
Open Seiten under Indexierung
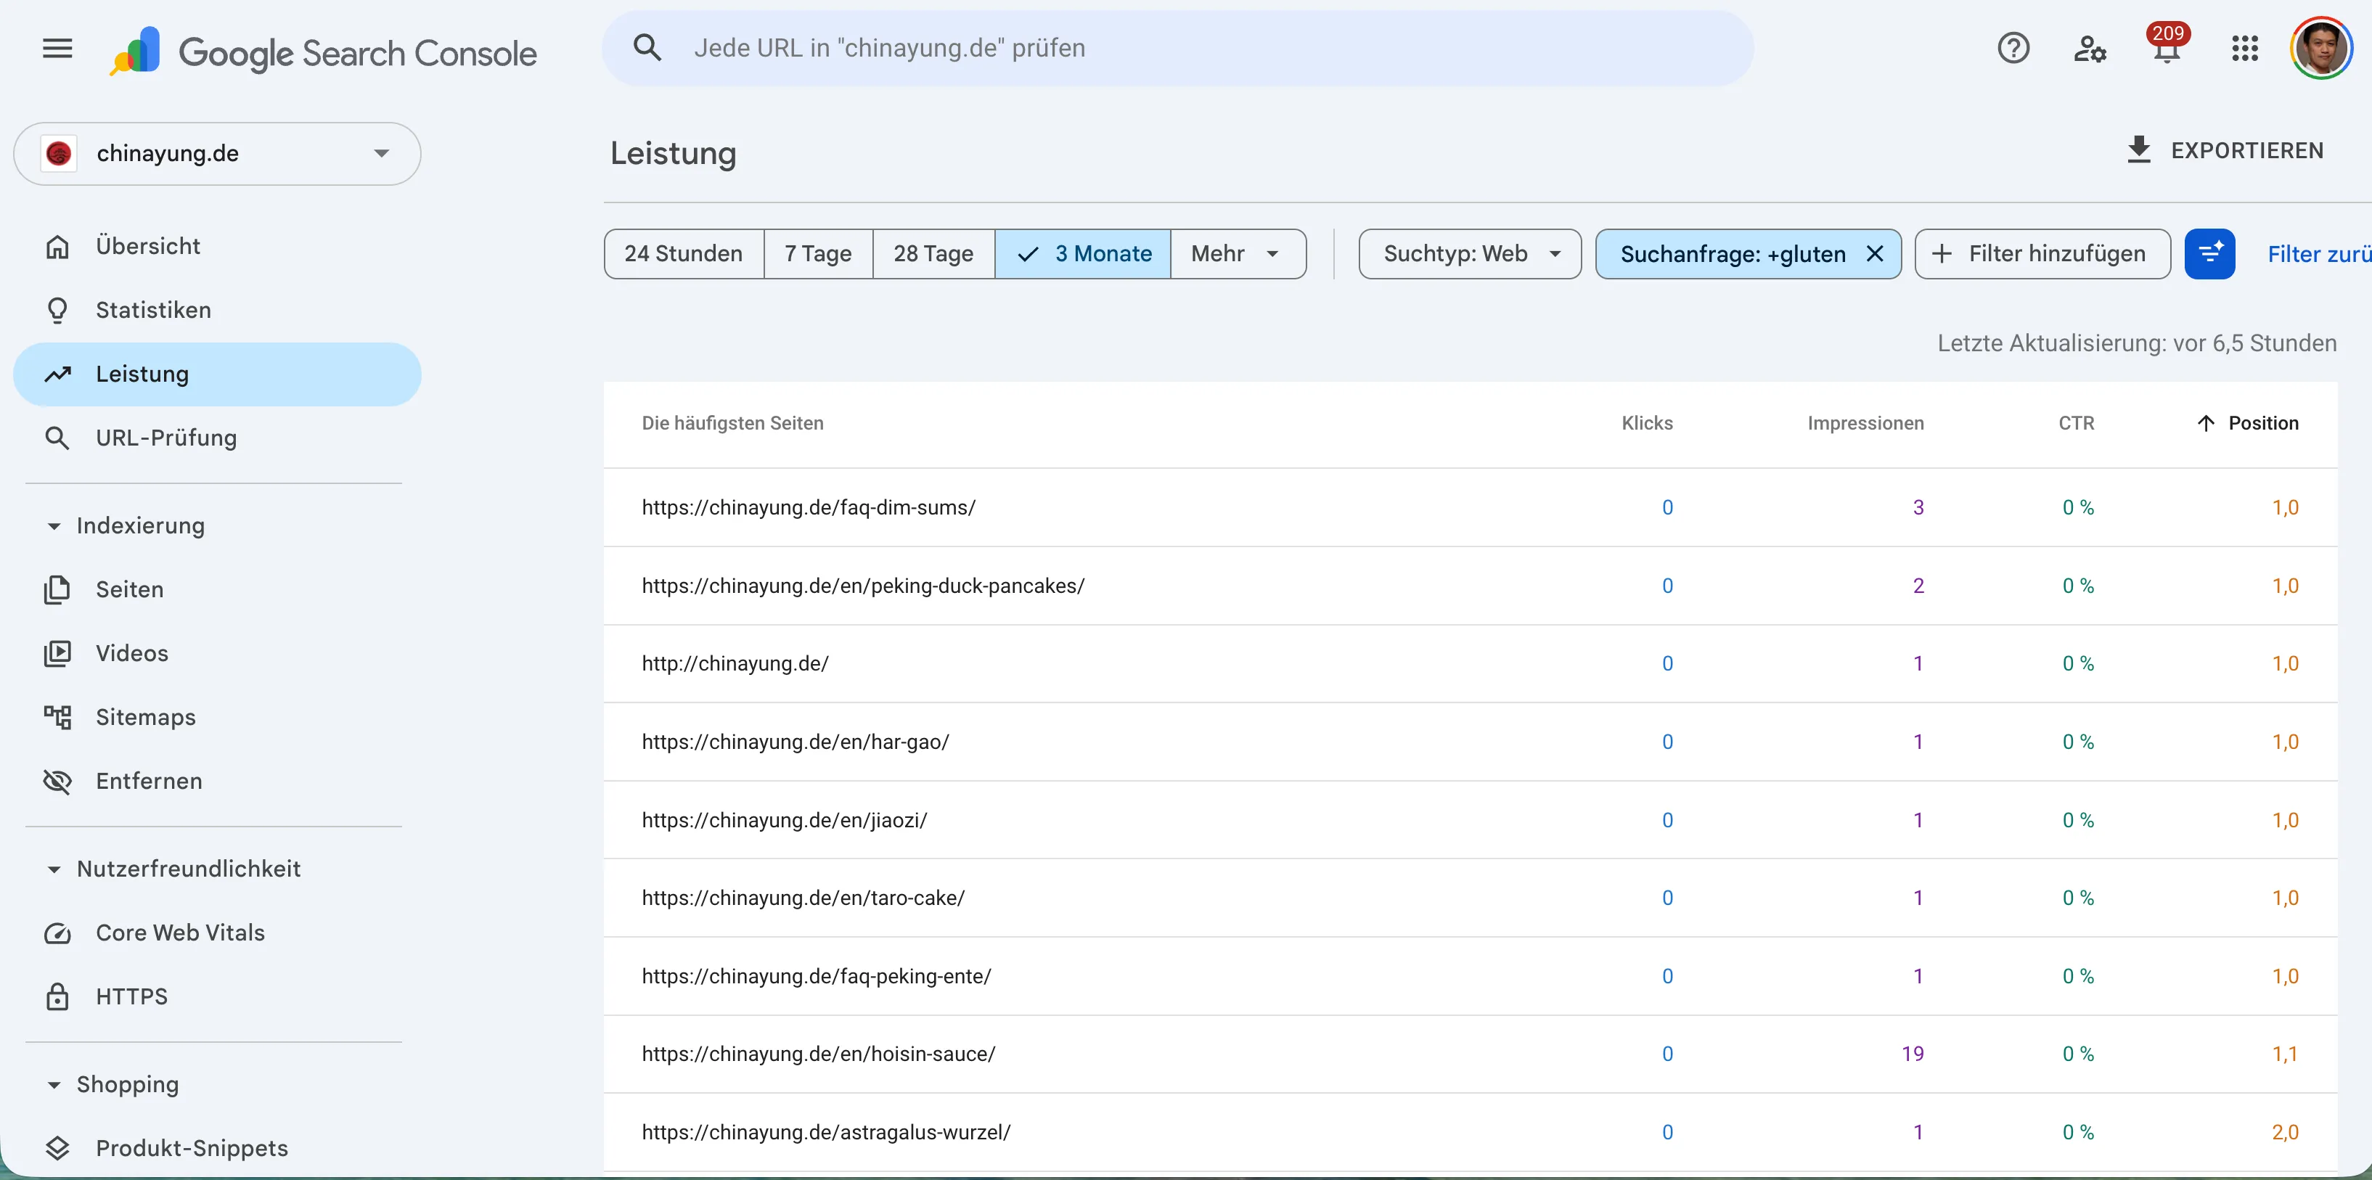(217, 590)
